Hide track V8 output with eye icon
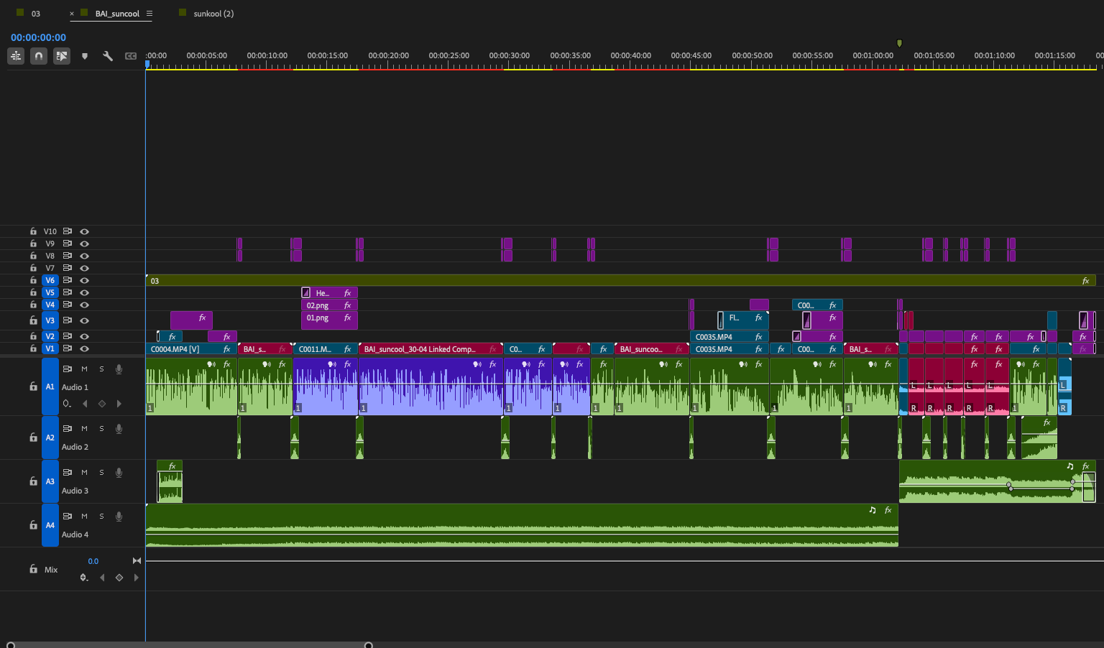 tap(84, 256)
